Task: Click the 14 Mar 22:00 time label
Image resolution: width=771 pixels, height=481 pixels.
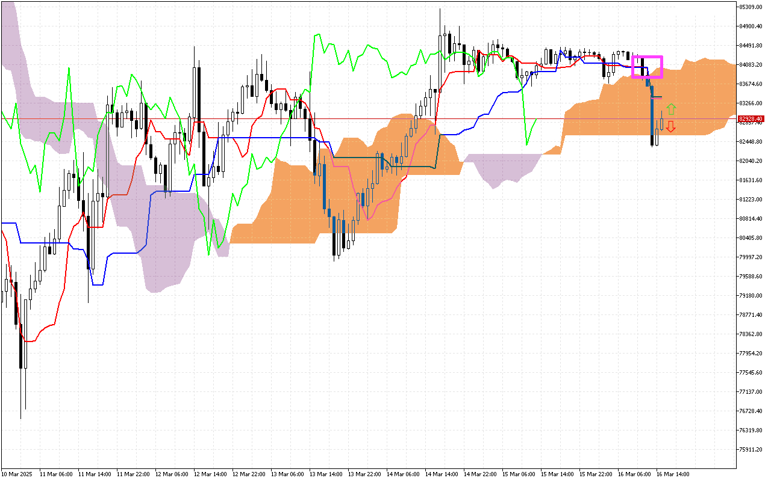Action: 480,474
